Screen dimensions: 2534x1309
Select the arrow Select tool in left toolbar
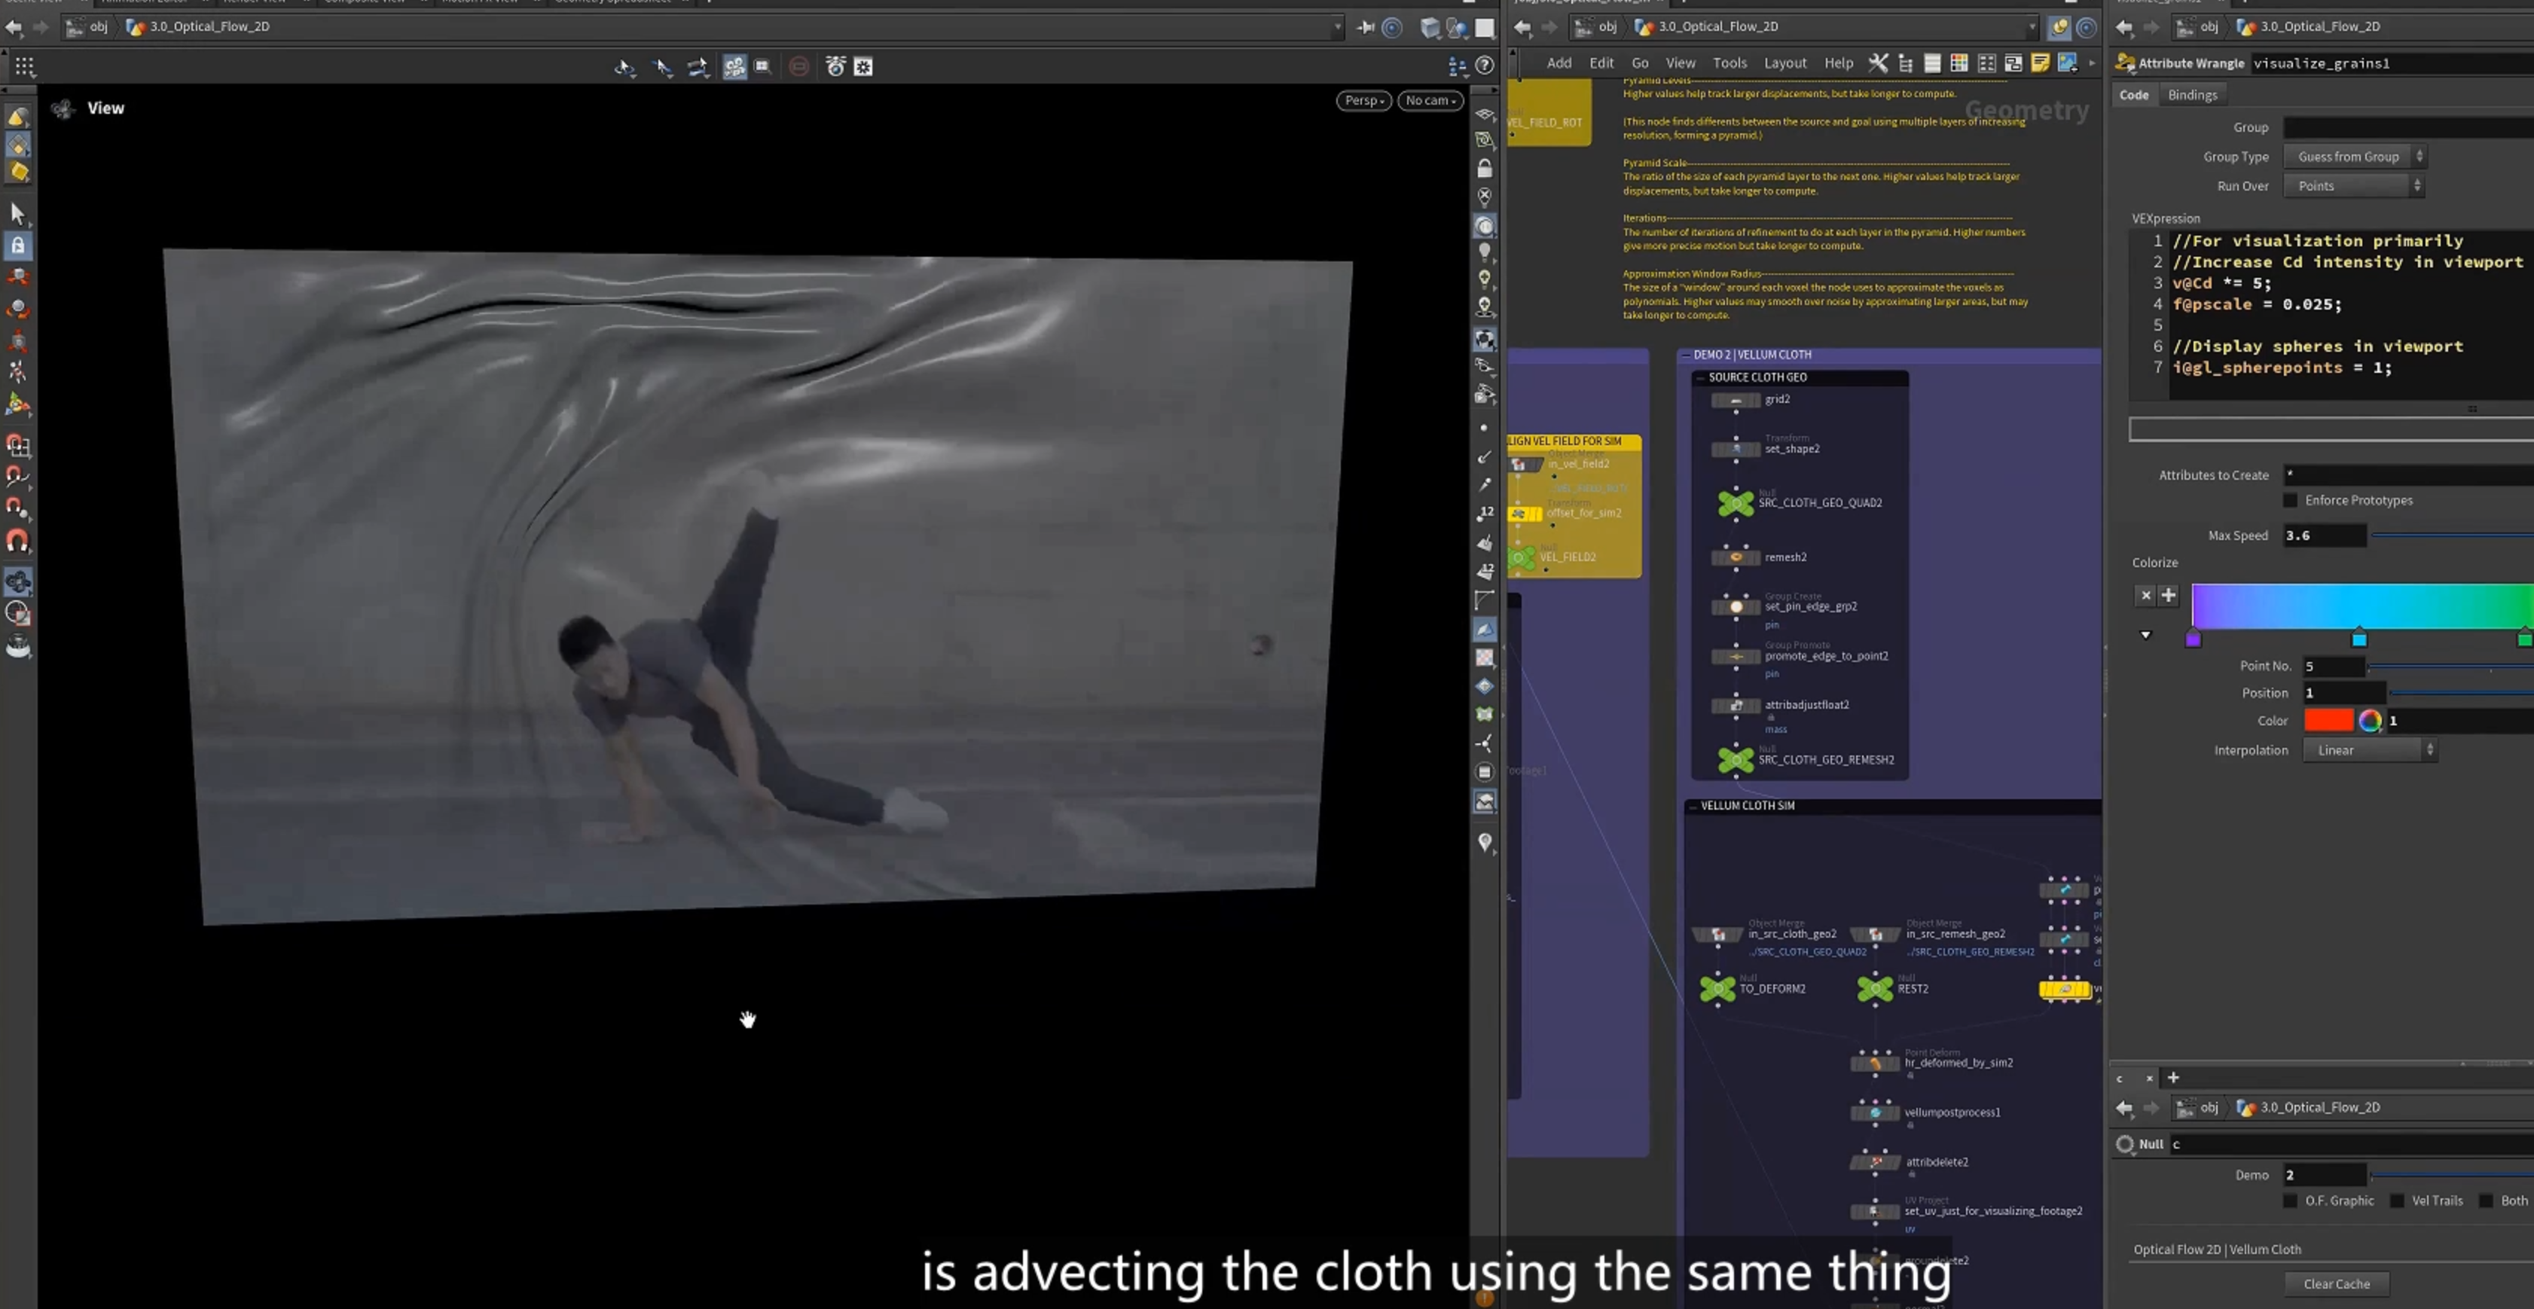click(x=18, y=212)
